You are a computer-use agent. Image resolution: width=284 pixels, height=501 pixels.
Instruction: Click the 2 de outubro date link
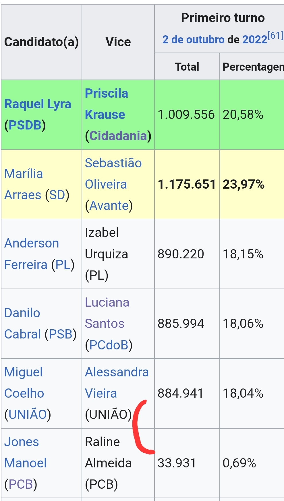click(193, 40)
